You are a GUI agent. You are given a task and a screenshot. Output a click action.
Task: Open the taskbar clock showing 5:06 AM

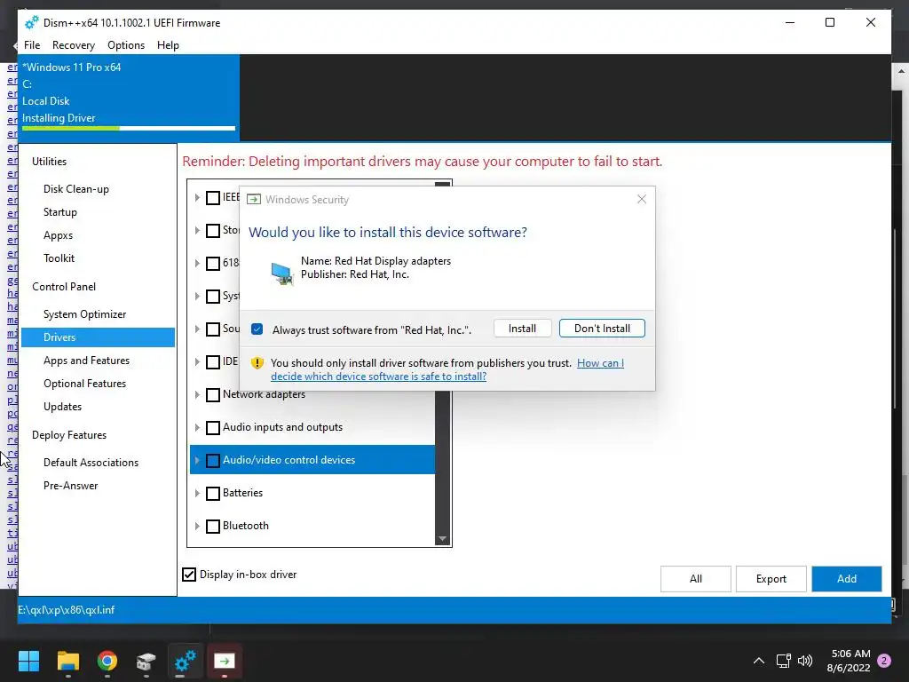(x=848, y=661)
